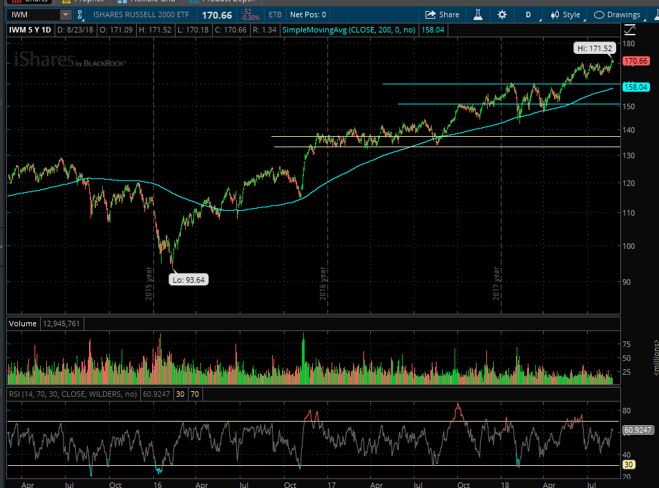Image resolution: width=659 pixels, height=488 pixels.
Task: Click the chart scale icon above price axis
Action: click(629, 30)
